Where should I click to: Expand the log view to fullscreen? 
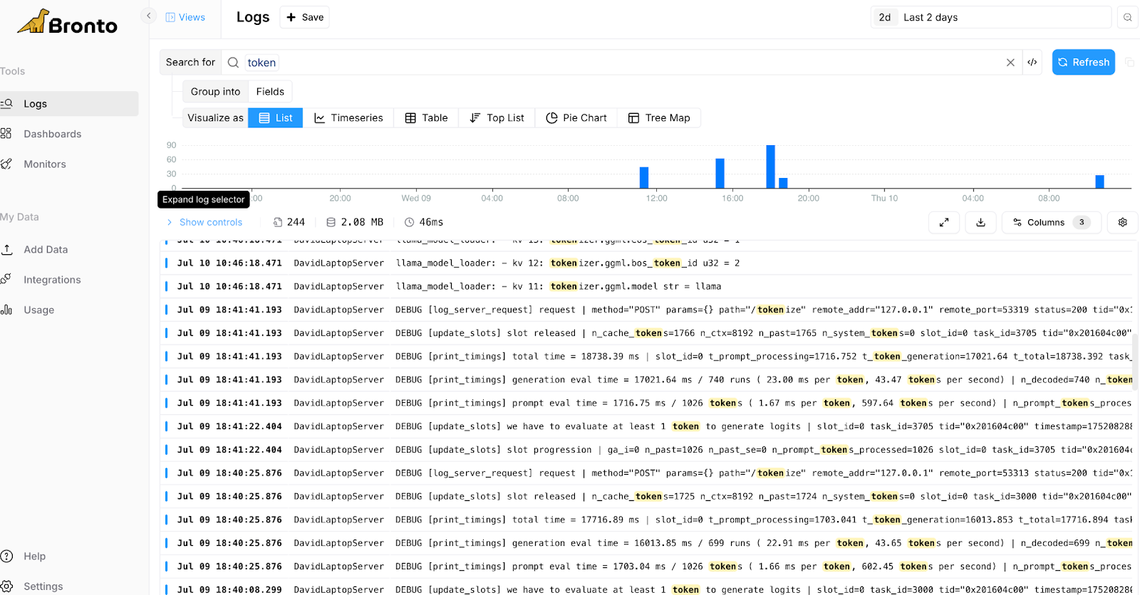click(x=944, y=223)
